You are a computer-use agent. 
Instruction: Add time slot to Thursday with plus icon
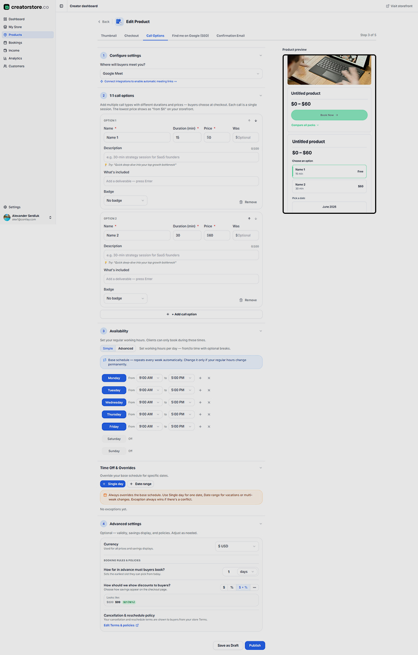(200, 415)
